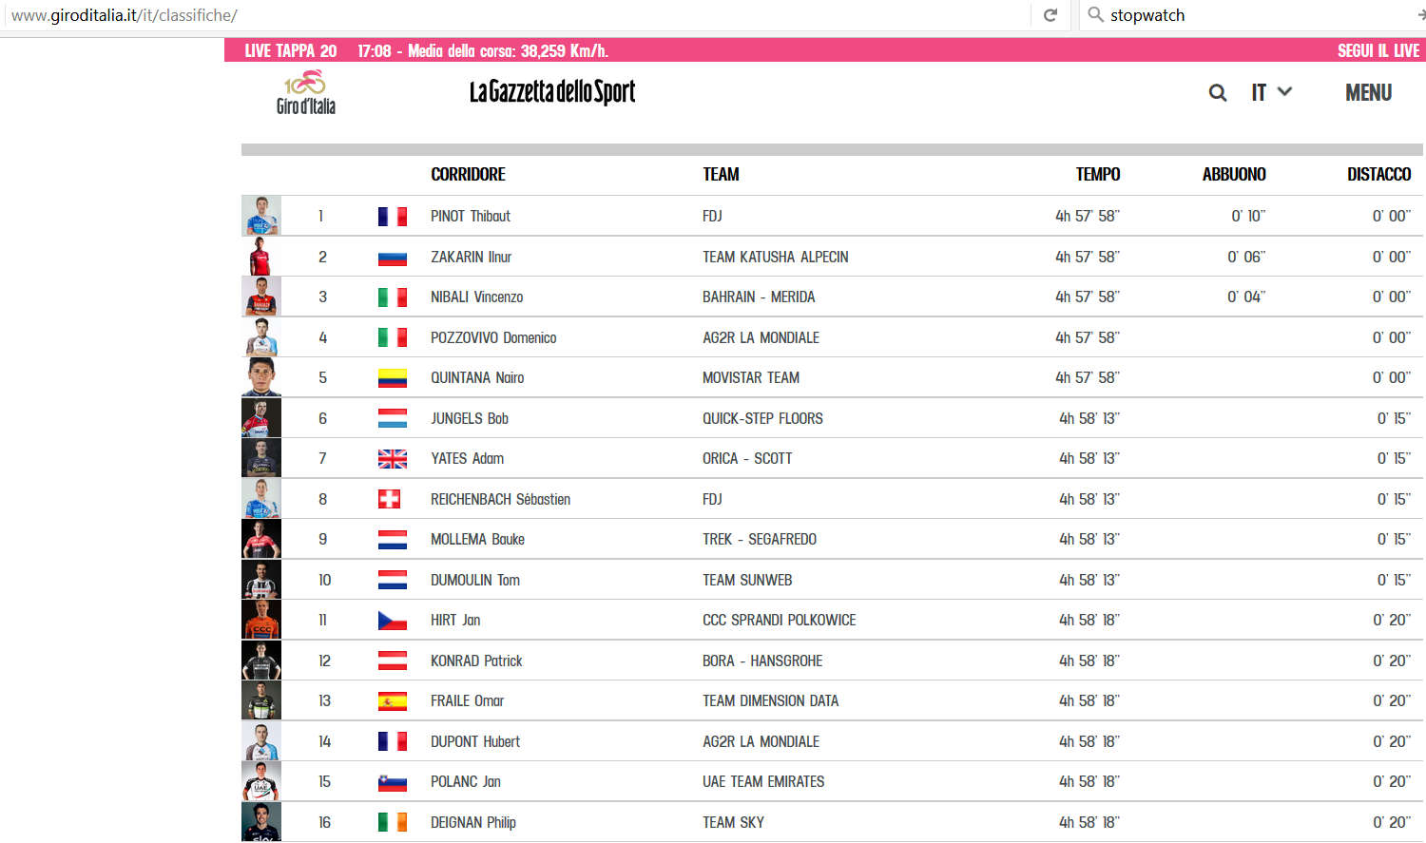
Task: Open rider ZAKARIN Ilnur's name
Action: 472,258
